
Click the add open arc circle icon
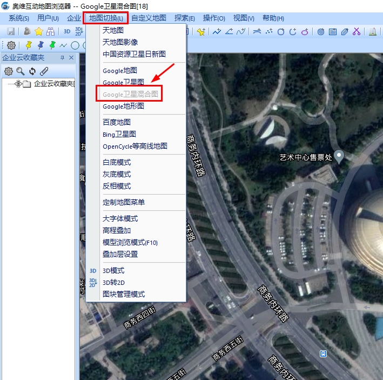click(293, 32)
